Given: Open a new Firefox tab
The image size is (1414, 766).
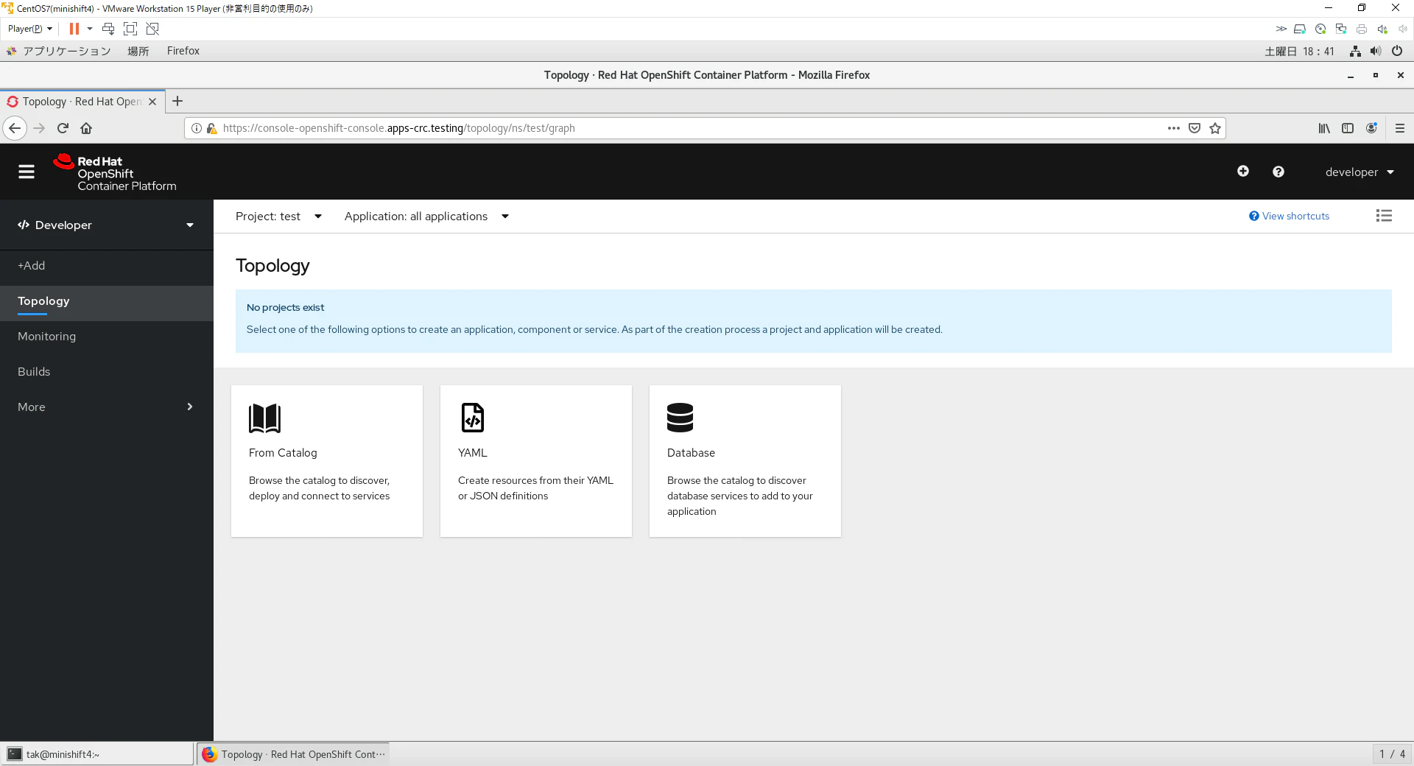Looking at the screenshot, I should [x=177, y=102].
